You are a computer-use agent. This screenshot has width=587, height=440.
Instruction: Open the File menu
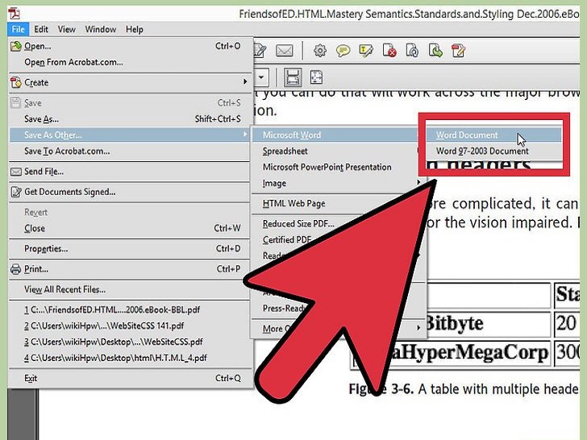[18, 29]
